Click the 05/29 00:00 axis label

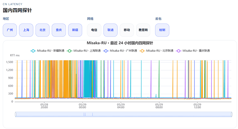click(82, 106)
